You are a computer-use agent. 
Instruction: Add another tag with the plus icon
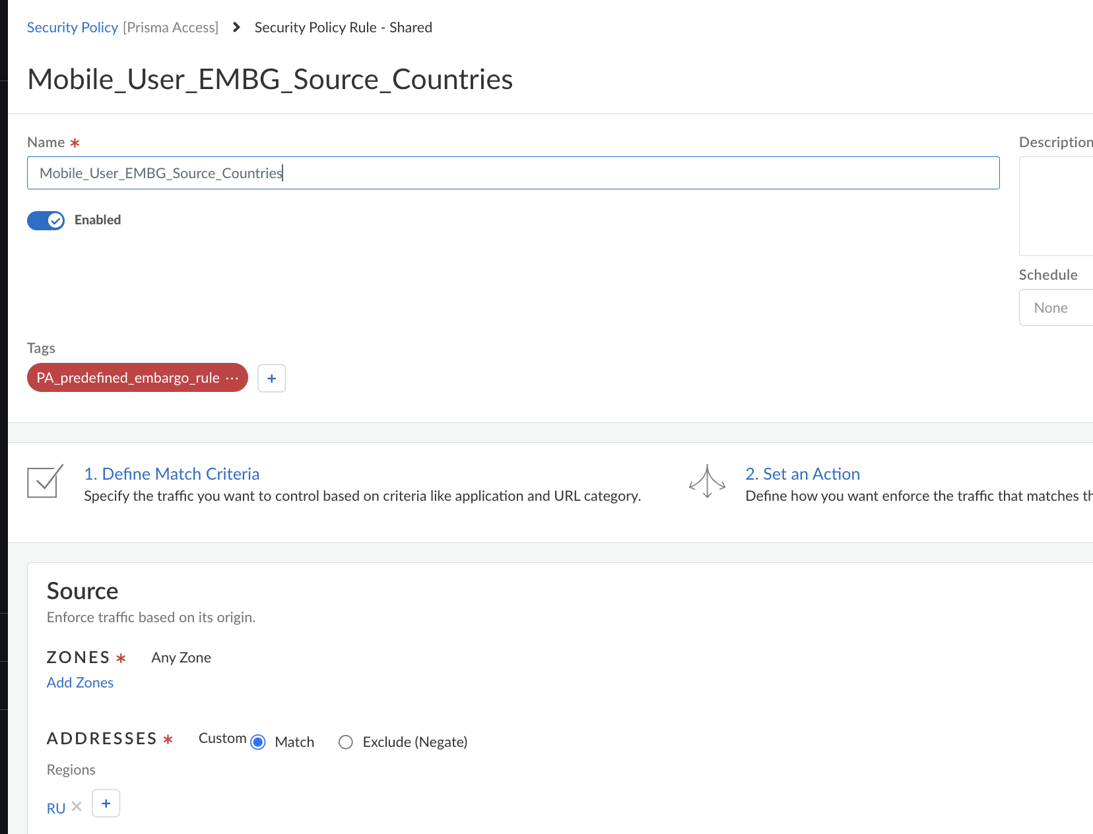271,378
